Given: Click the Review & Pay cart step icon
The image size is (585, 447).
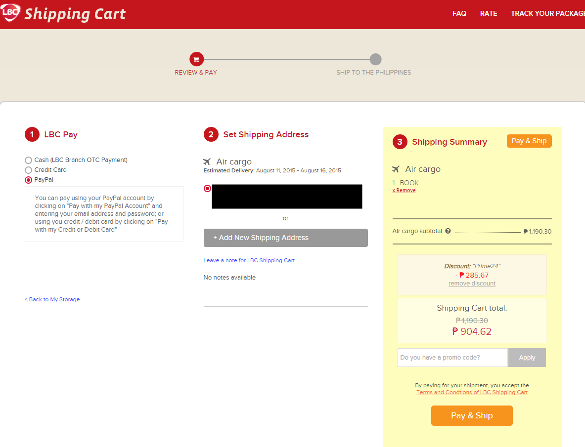Looking at the screenshot, I should [196, 59].
